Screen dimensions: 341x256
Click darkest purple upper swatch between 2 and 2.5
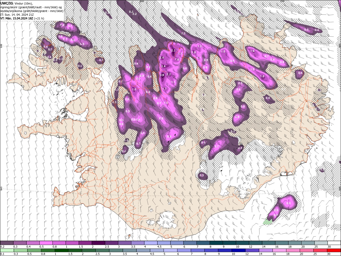point(98,243)
